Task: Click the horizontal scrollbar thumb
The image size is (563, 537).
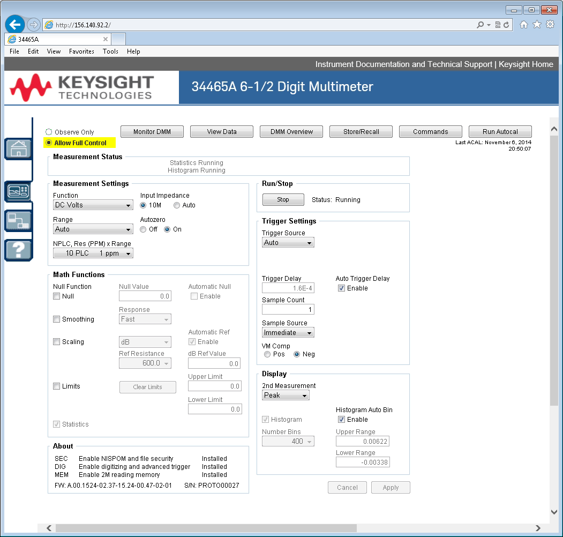Action: 206,528
